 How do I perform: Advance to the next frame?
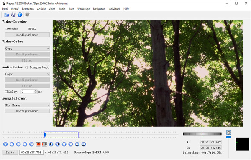coord(18,144)
